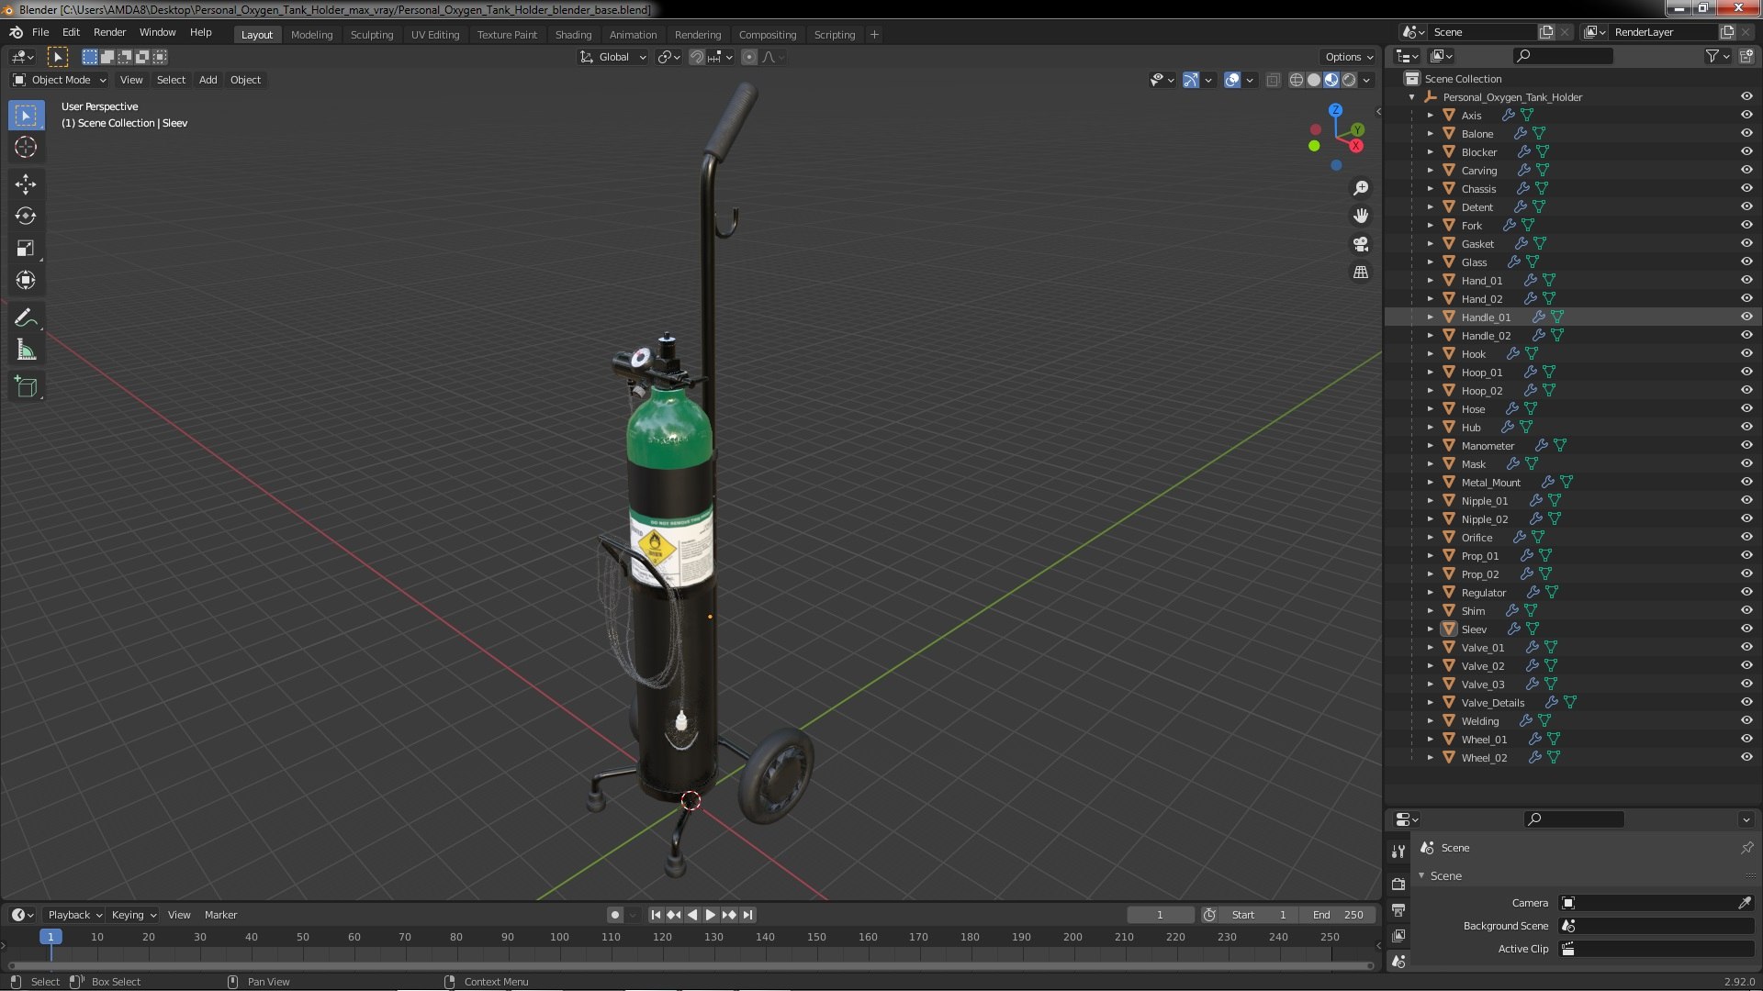
Task: Click the current frame number field
Action: click(1160, 915)
